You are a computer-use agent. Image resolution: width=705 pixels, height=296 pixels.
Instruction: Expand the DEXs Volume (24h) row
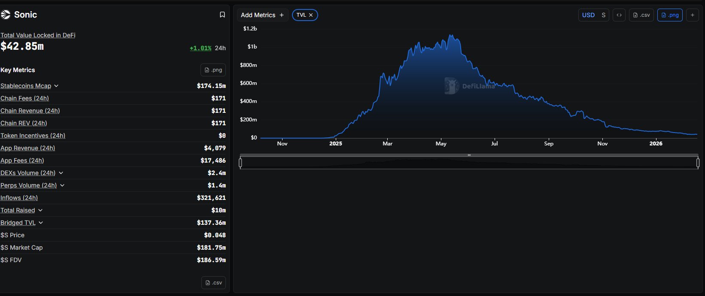click(x=61, y=173)
